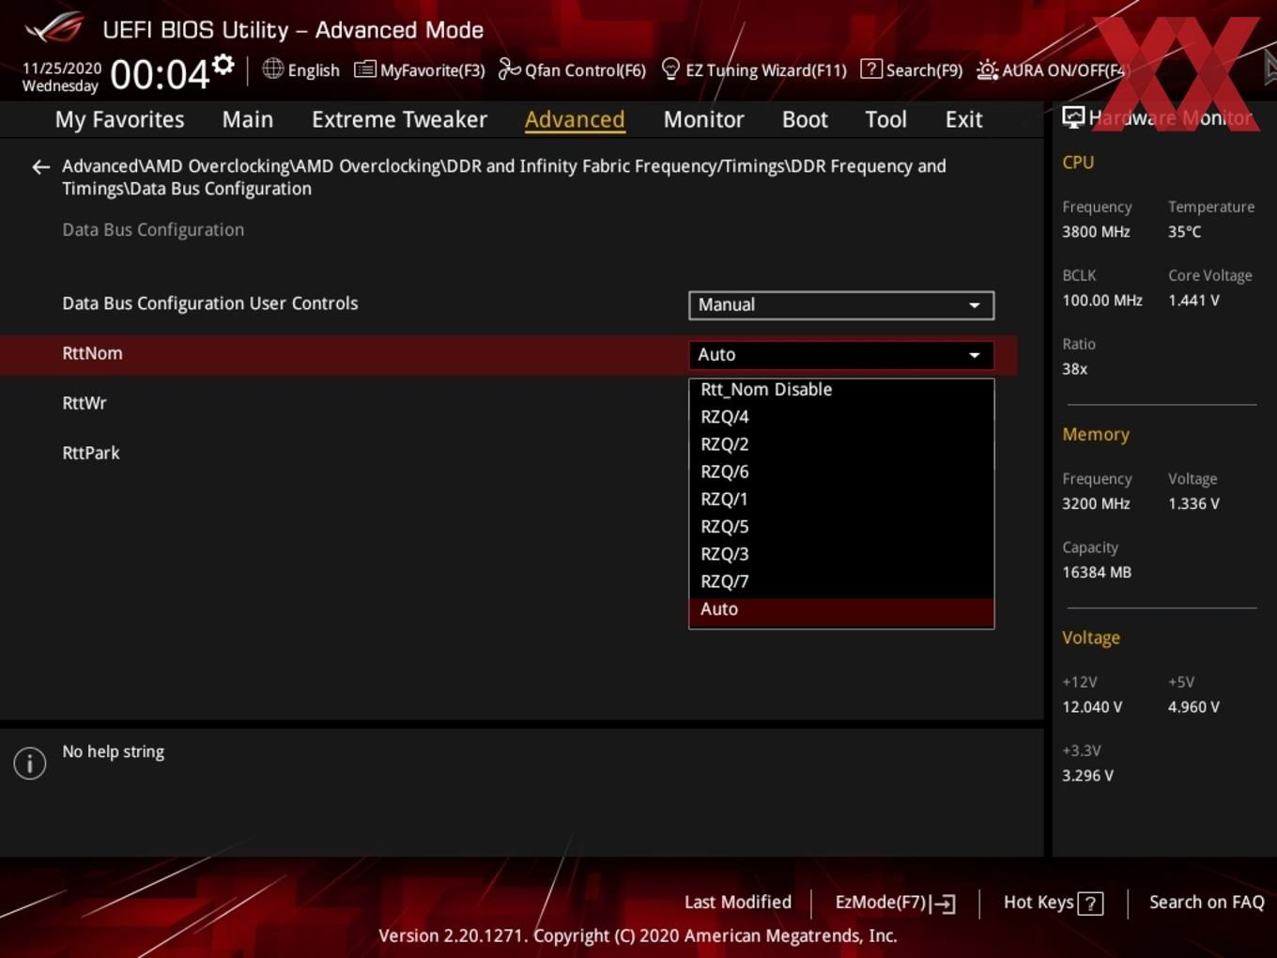Choose RZQ/6 option

(x=841, y=471)
